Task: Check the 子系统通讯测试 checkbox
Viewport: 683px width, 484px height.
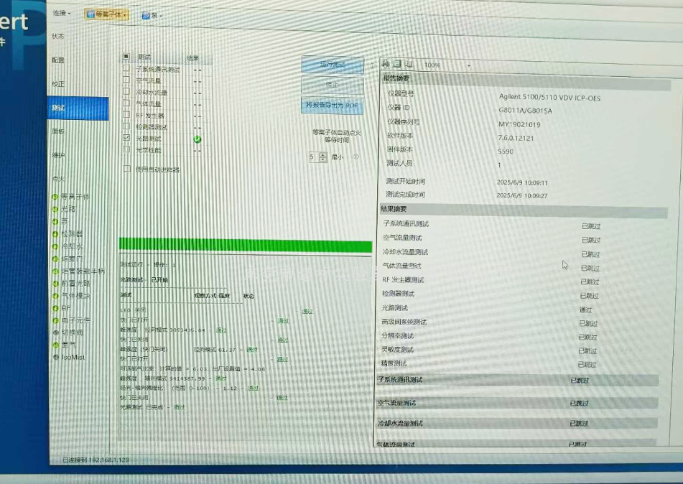Action: pyautogui.click(x=126, y=69)
